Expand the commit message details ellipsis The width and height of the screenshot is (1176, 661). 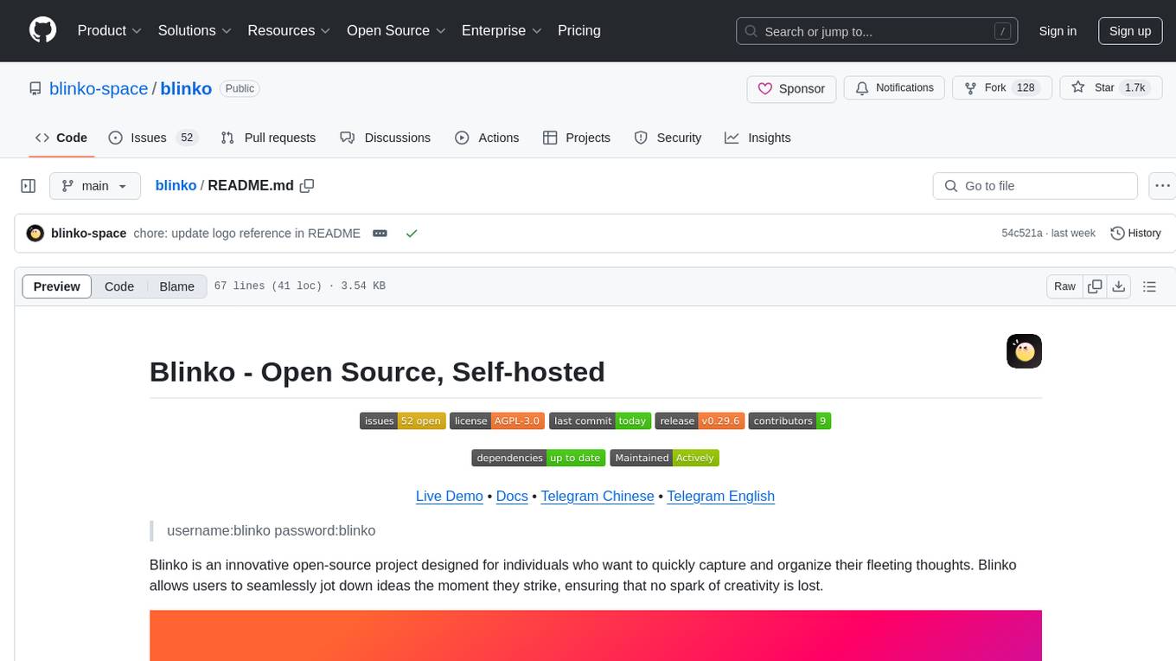[x=380, y=234]
